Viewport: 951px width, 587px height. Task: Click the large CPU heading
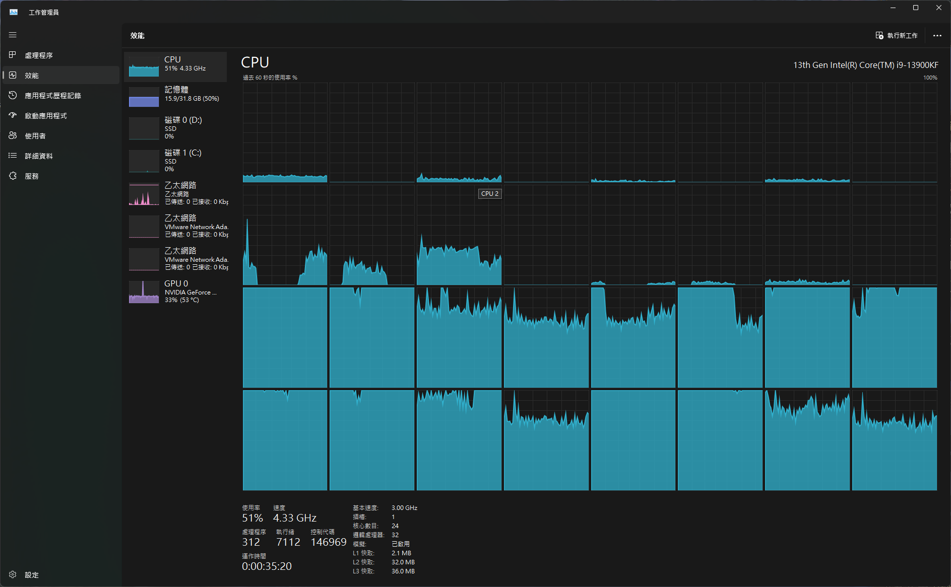click(255, 62)
